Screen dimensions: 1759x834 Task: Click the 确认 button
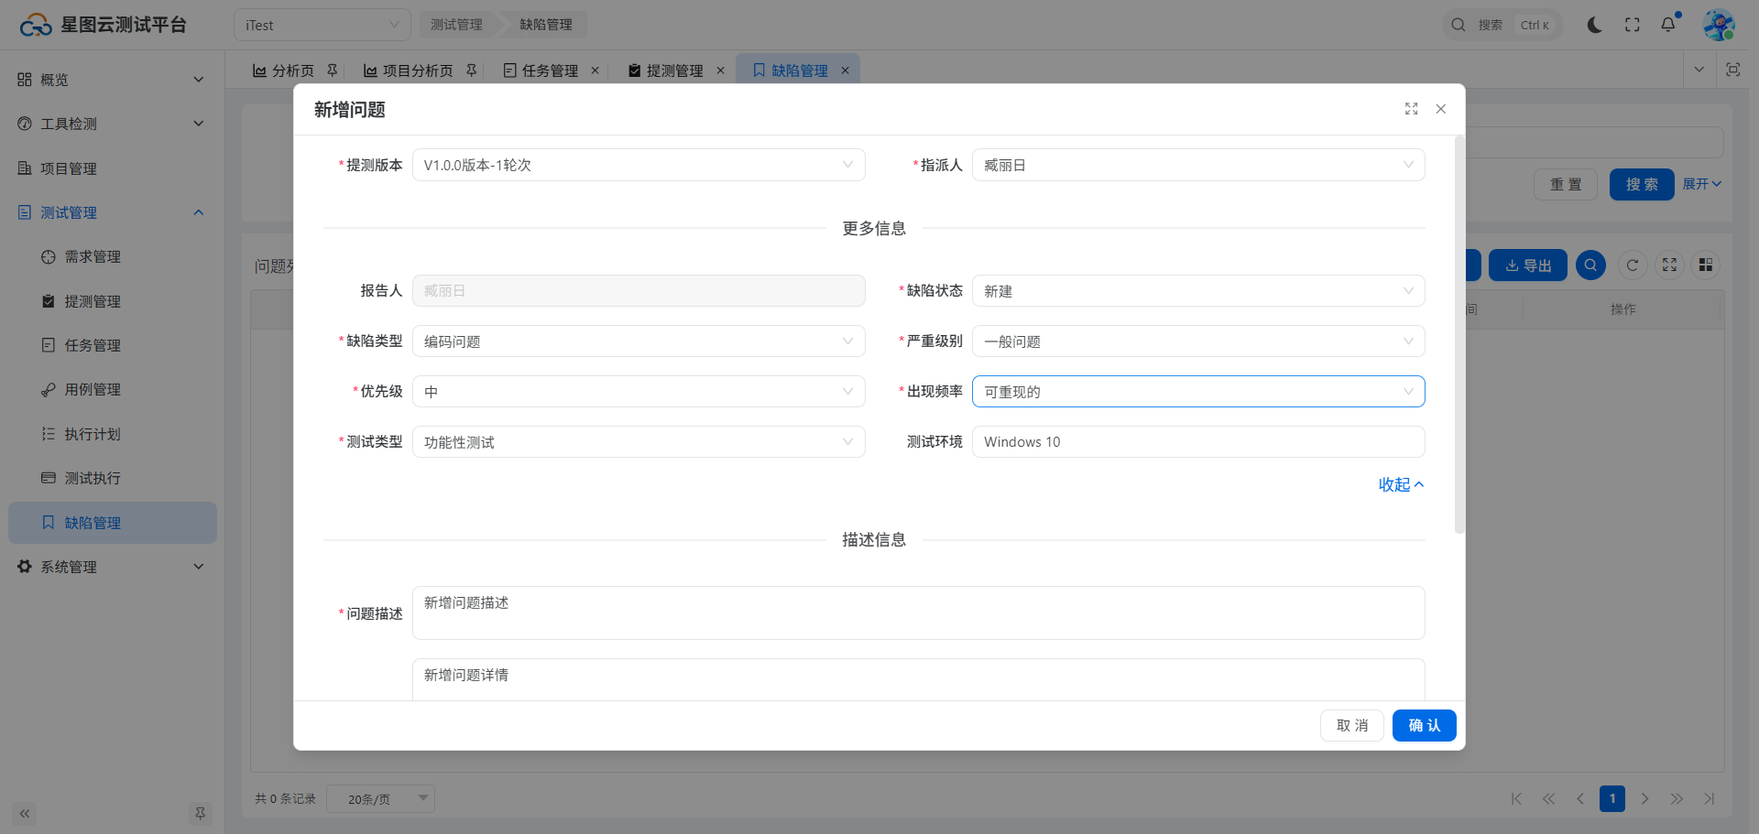coord(1424,725)
